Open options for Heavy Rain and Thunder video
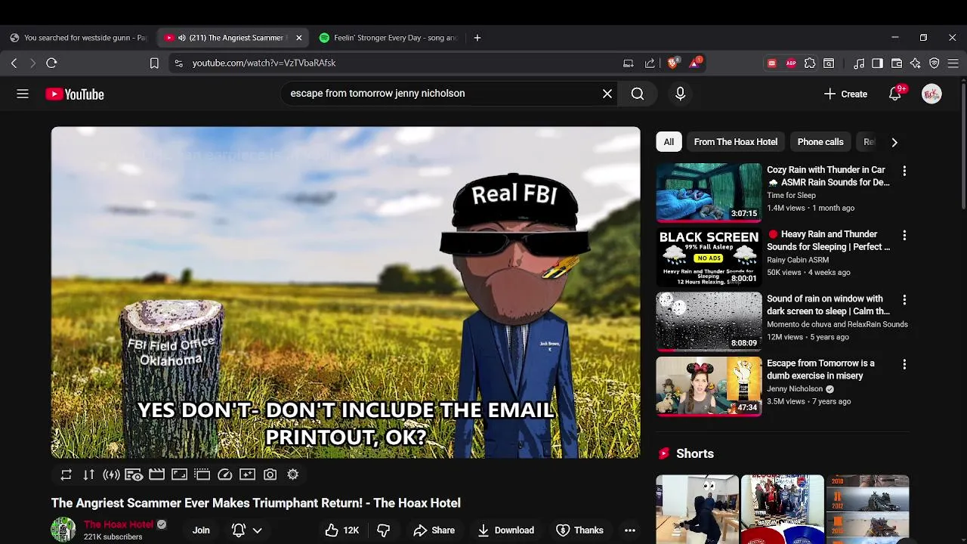Screen dimensions: 967x544 click(904, 236)
